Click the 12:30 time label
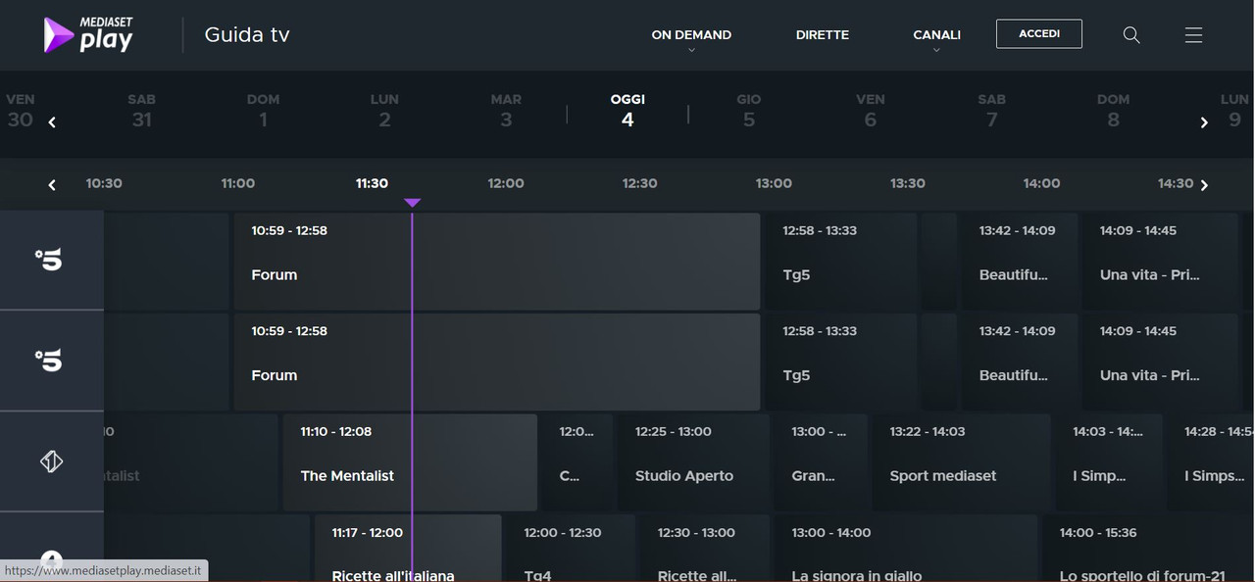The image size is (1255, 582). tap(639, 183)
